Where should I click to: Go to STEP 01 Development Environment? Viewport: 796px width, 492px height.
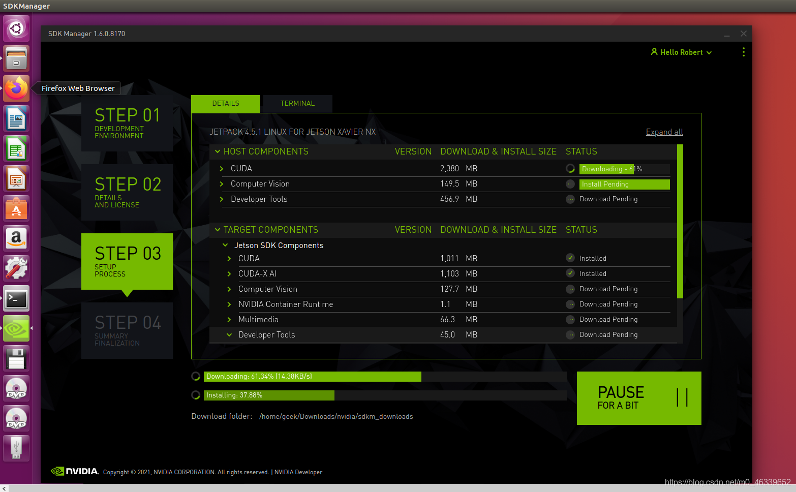[127, 123]
